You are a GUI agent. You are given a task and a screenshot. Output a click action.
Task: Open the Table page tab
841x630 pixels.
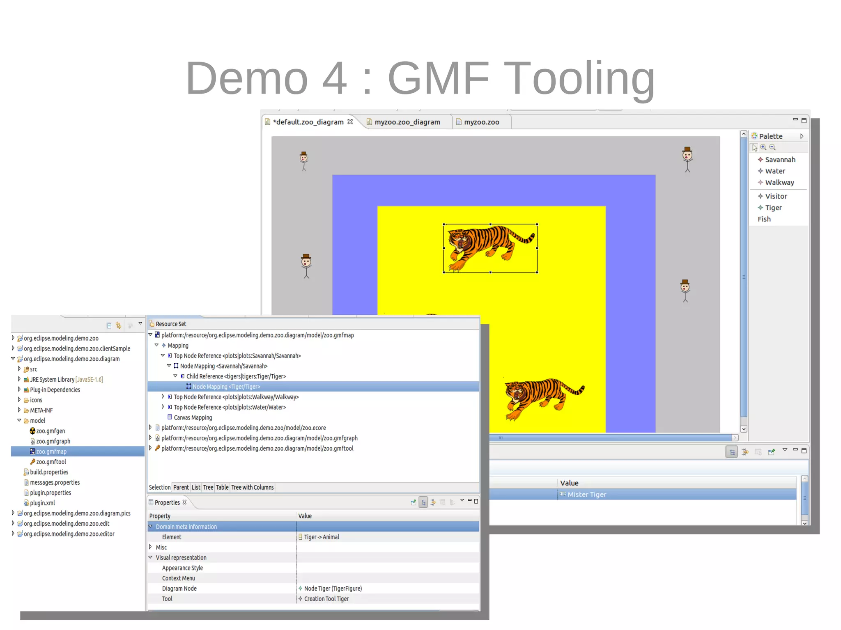pos(222,488)
